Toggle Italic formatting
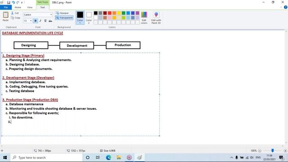 40,21
